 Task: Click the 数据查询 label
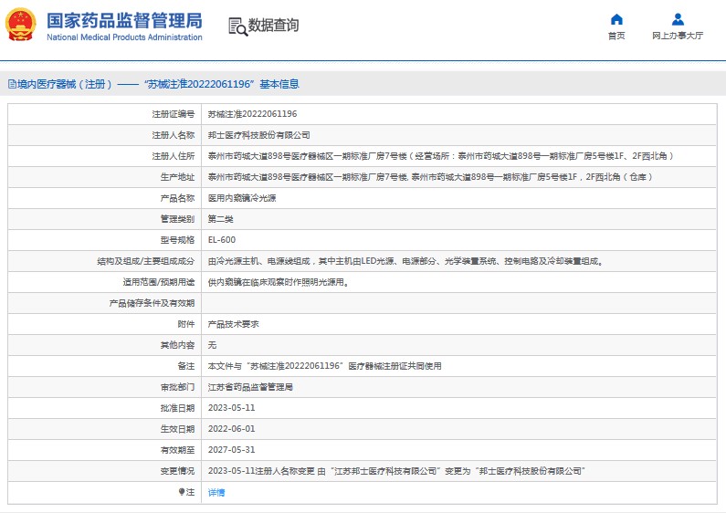274,25
